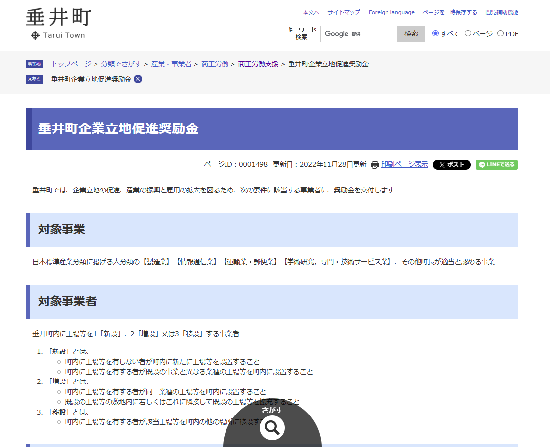Viewport: 550px width, 447px height.
Task: Focus the Google keyword search field
Action: pyautogui.click(x=358, y=34)
